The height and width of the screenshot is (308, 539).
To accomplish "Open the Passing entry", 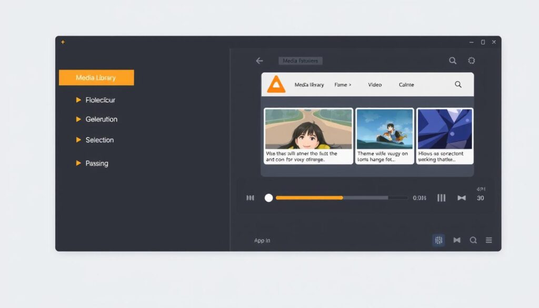I will tap(97, 163).
